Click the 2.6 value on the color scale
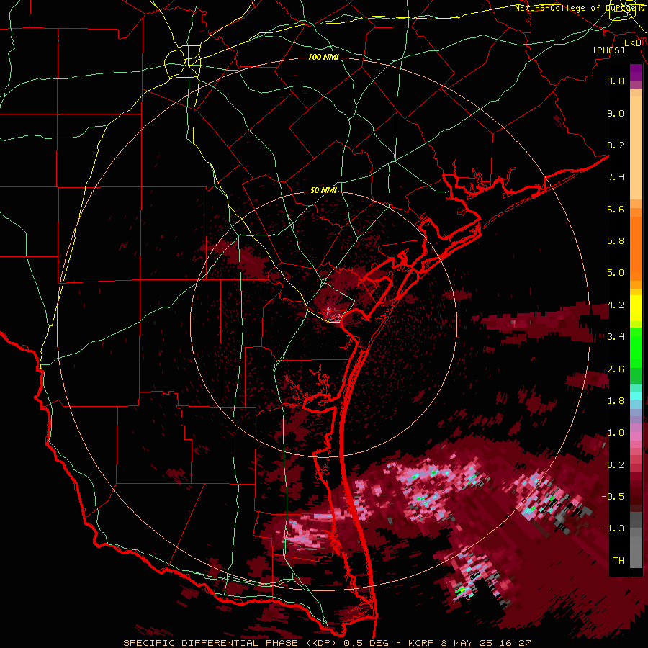 pyautogui.click(x=616, y=369)
